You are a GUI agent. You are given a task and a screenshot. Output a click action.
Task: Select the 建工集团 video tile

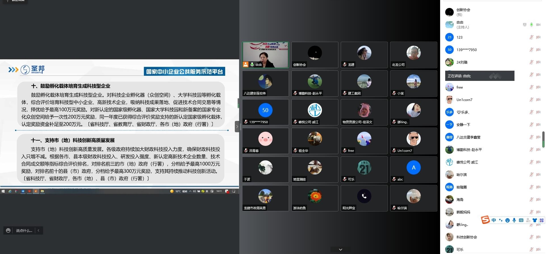coord(364,83)
